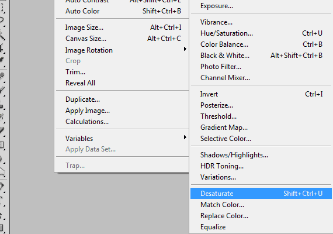Select the Magic Wand tool
This screenshot has height=234, width=333.
click(2, 35)
